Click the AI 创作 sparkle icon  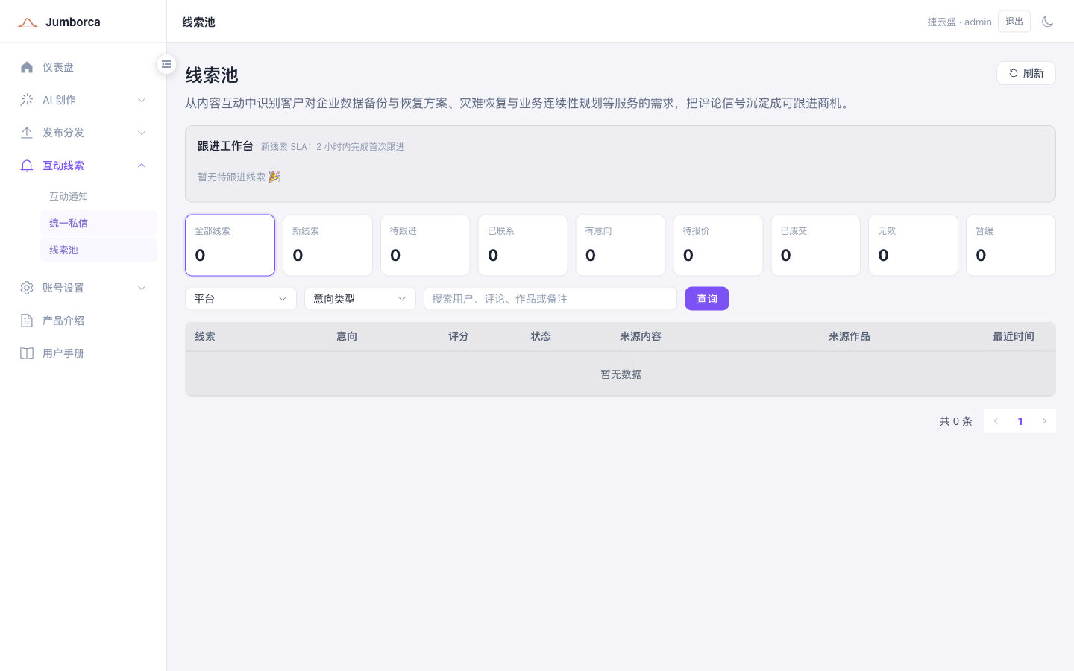coord(27,100)
